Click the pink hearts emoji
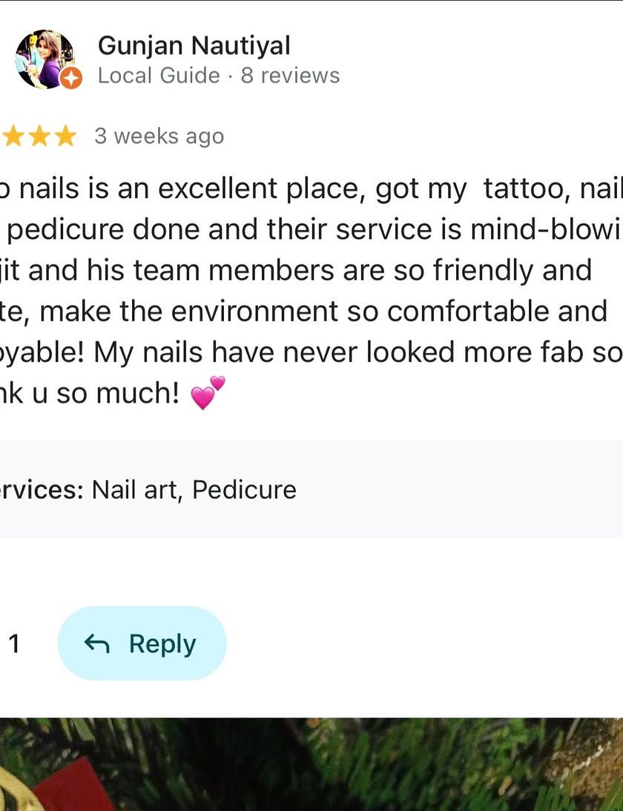The height and width of the screenshot is (811, 623). coord(207,394)
